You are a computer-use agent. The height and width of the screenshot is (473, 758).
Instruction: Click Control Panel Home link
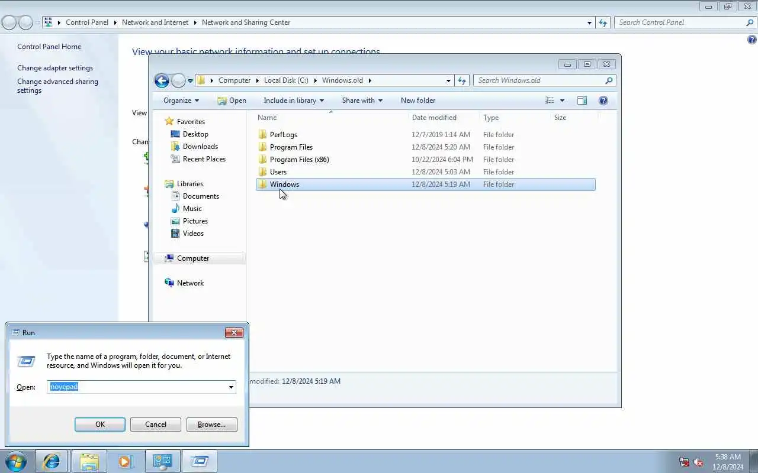pyautogui.click(x=49, y=47)
